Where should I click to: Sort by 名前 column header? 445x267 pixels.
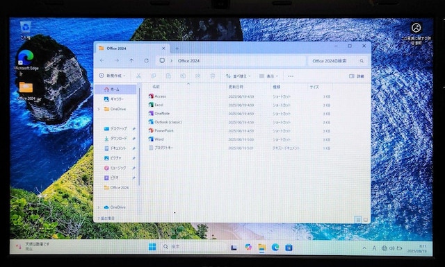[156, 87]
